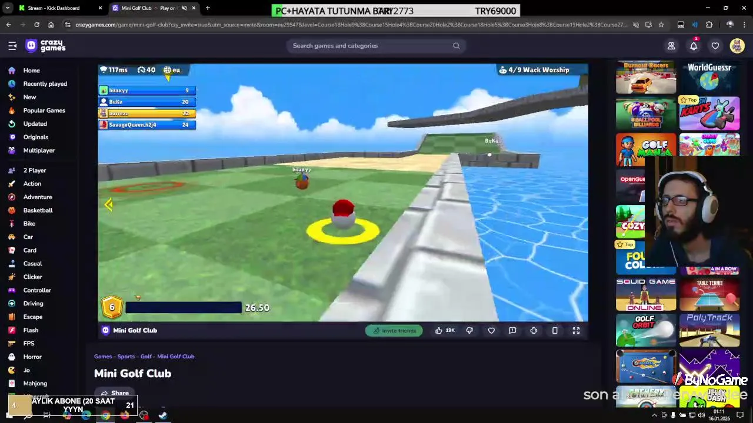Open the browser extensions puzzle icon
Image resolution: width=753 pixels, height=423 pixels.
tap(709, 25)
